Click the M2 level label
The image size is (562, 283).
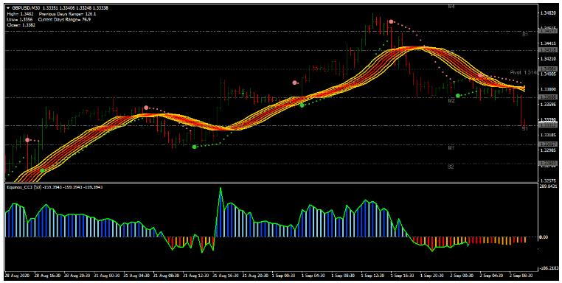pyautogui.click(x=451, y=101)
